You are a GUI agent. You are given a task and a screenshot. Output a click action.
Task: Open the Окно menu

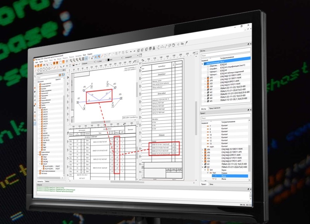[x=84, y=55]
